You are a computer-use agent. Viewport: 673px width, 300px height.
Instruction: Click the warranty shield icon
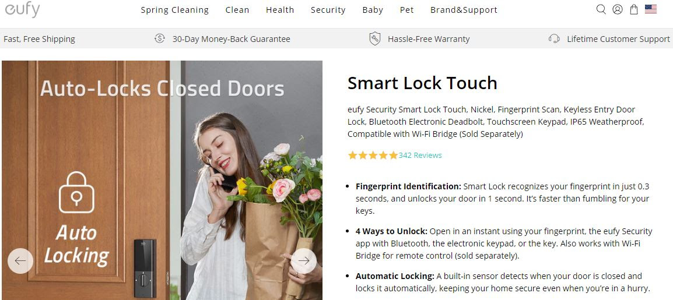pyautogui.click(x=375, y=38)
